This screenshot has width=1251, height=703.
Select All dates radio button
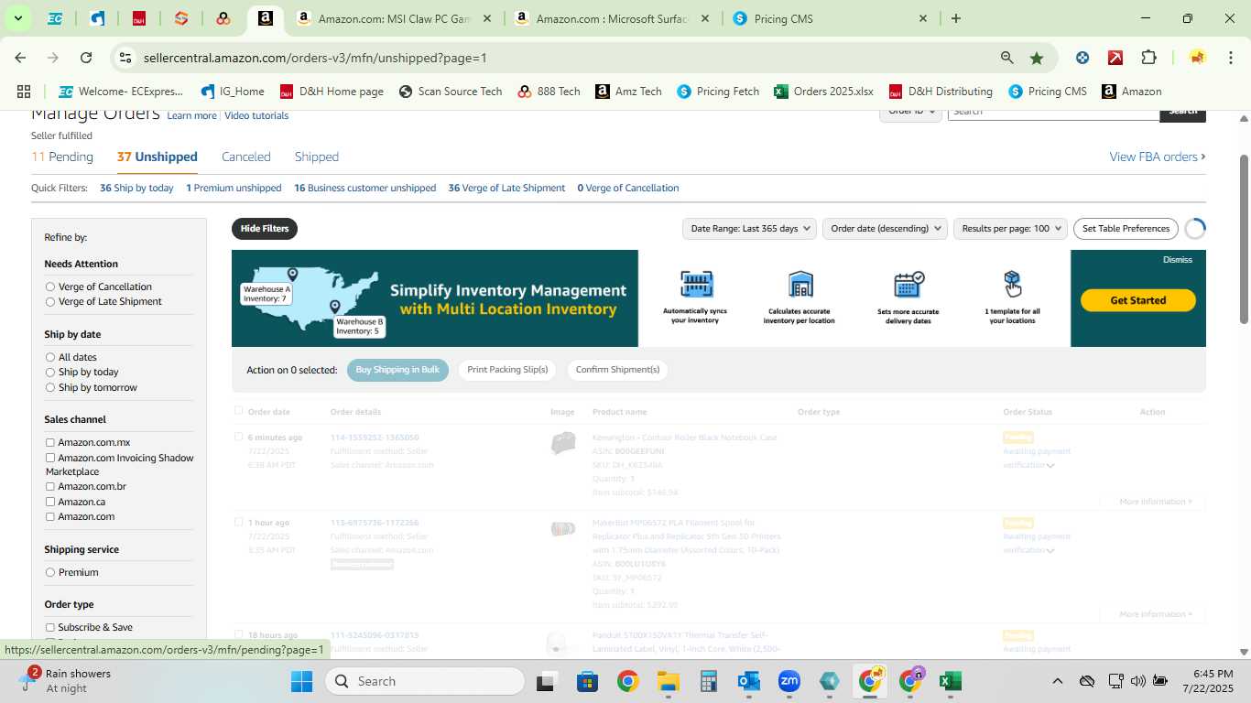pyautogui.click(x=50, y=357)
